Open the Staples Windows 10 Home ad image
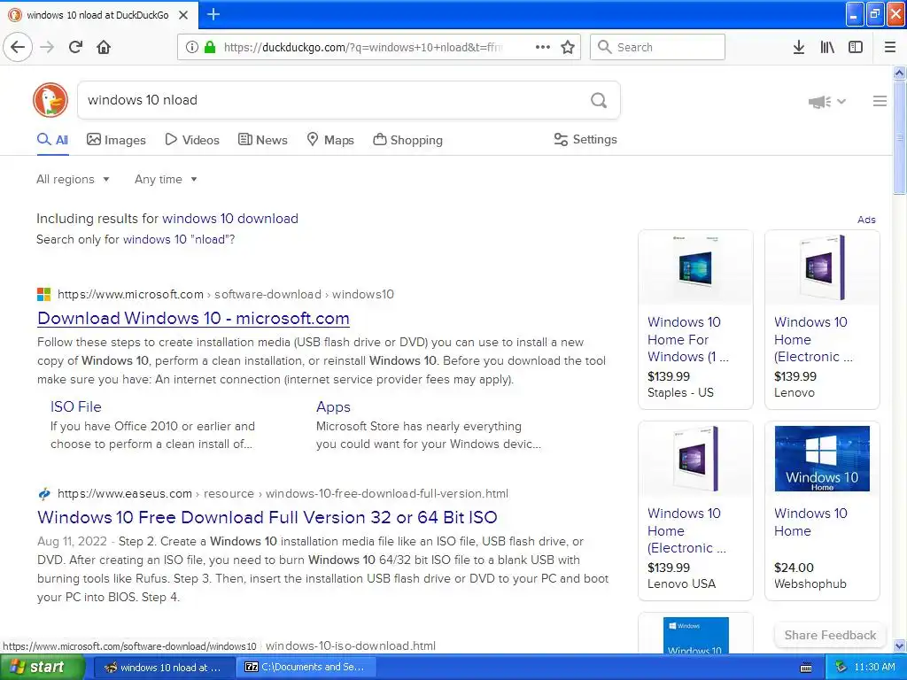 pos(695,268)
